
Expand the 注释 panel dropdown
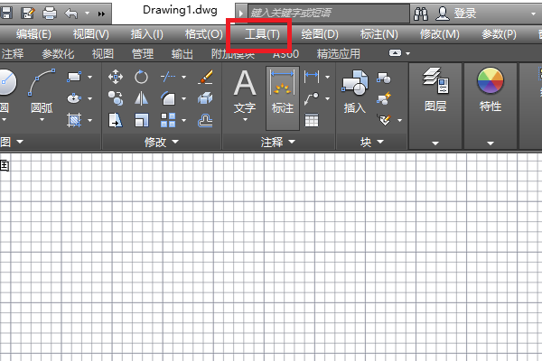pyautogui.click(x=292, y=142)
